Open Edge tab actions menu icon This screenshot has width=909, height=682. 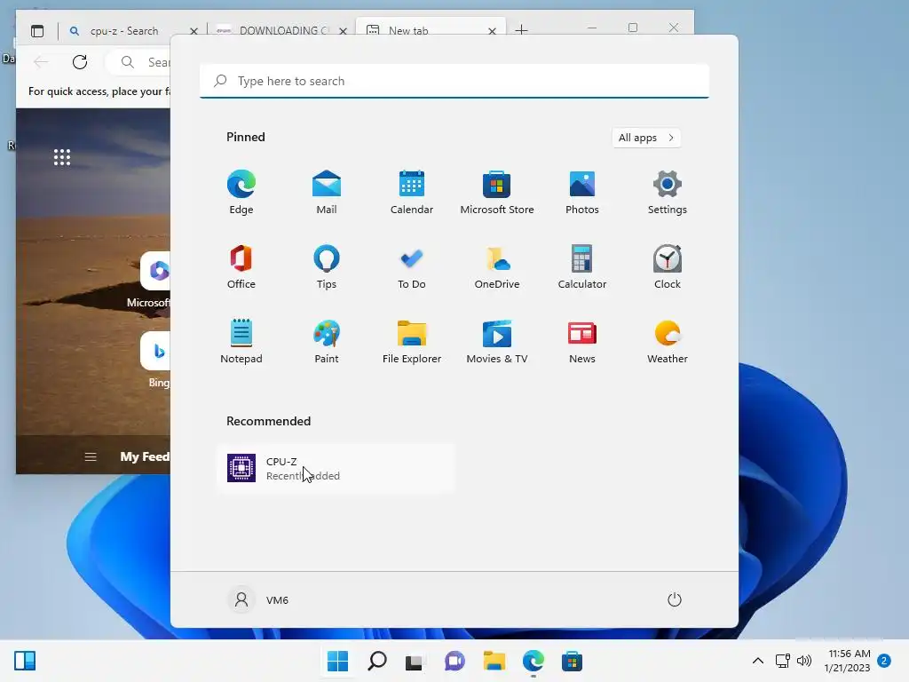pos(37,31)
